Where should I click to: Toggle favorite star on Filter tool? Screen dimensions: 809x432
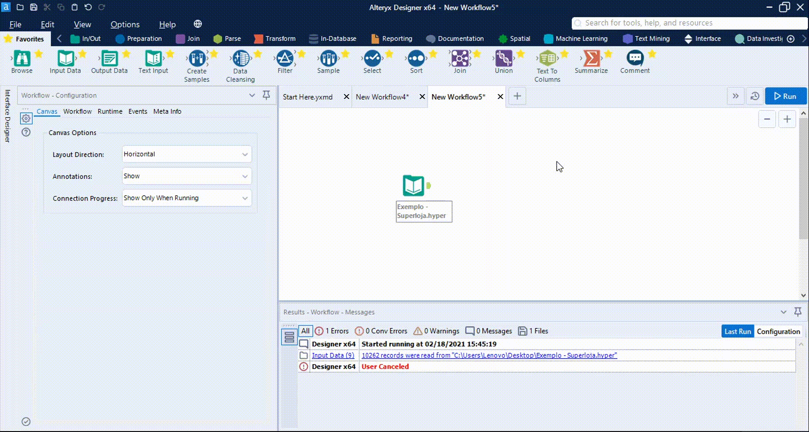point(302,54)
